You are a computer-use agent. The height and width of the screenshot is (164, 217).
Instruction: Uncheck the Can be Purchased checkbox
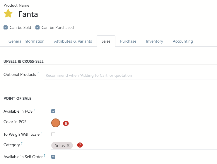pyautogui.click(x=37, y=27)
